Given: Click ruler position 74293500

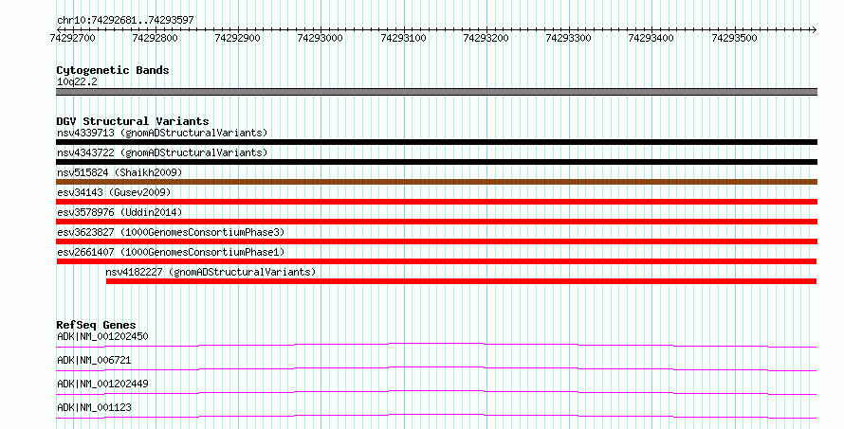Looking at the screenshot, I should coord(734,38).
